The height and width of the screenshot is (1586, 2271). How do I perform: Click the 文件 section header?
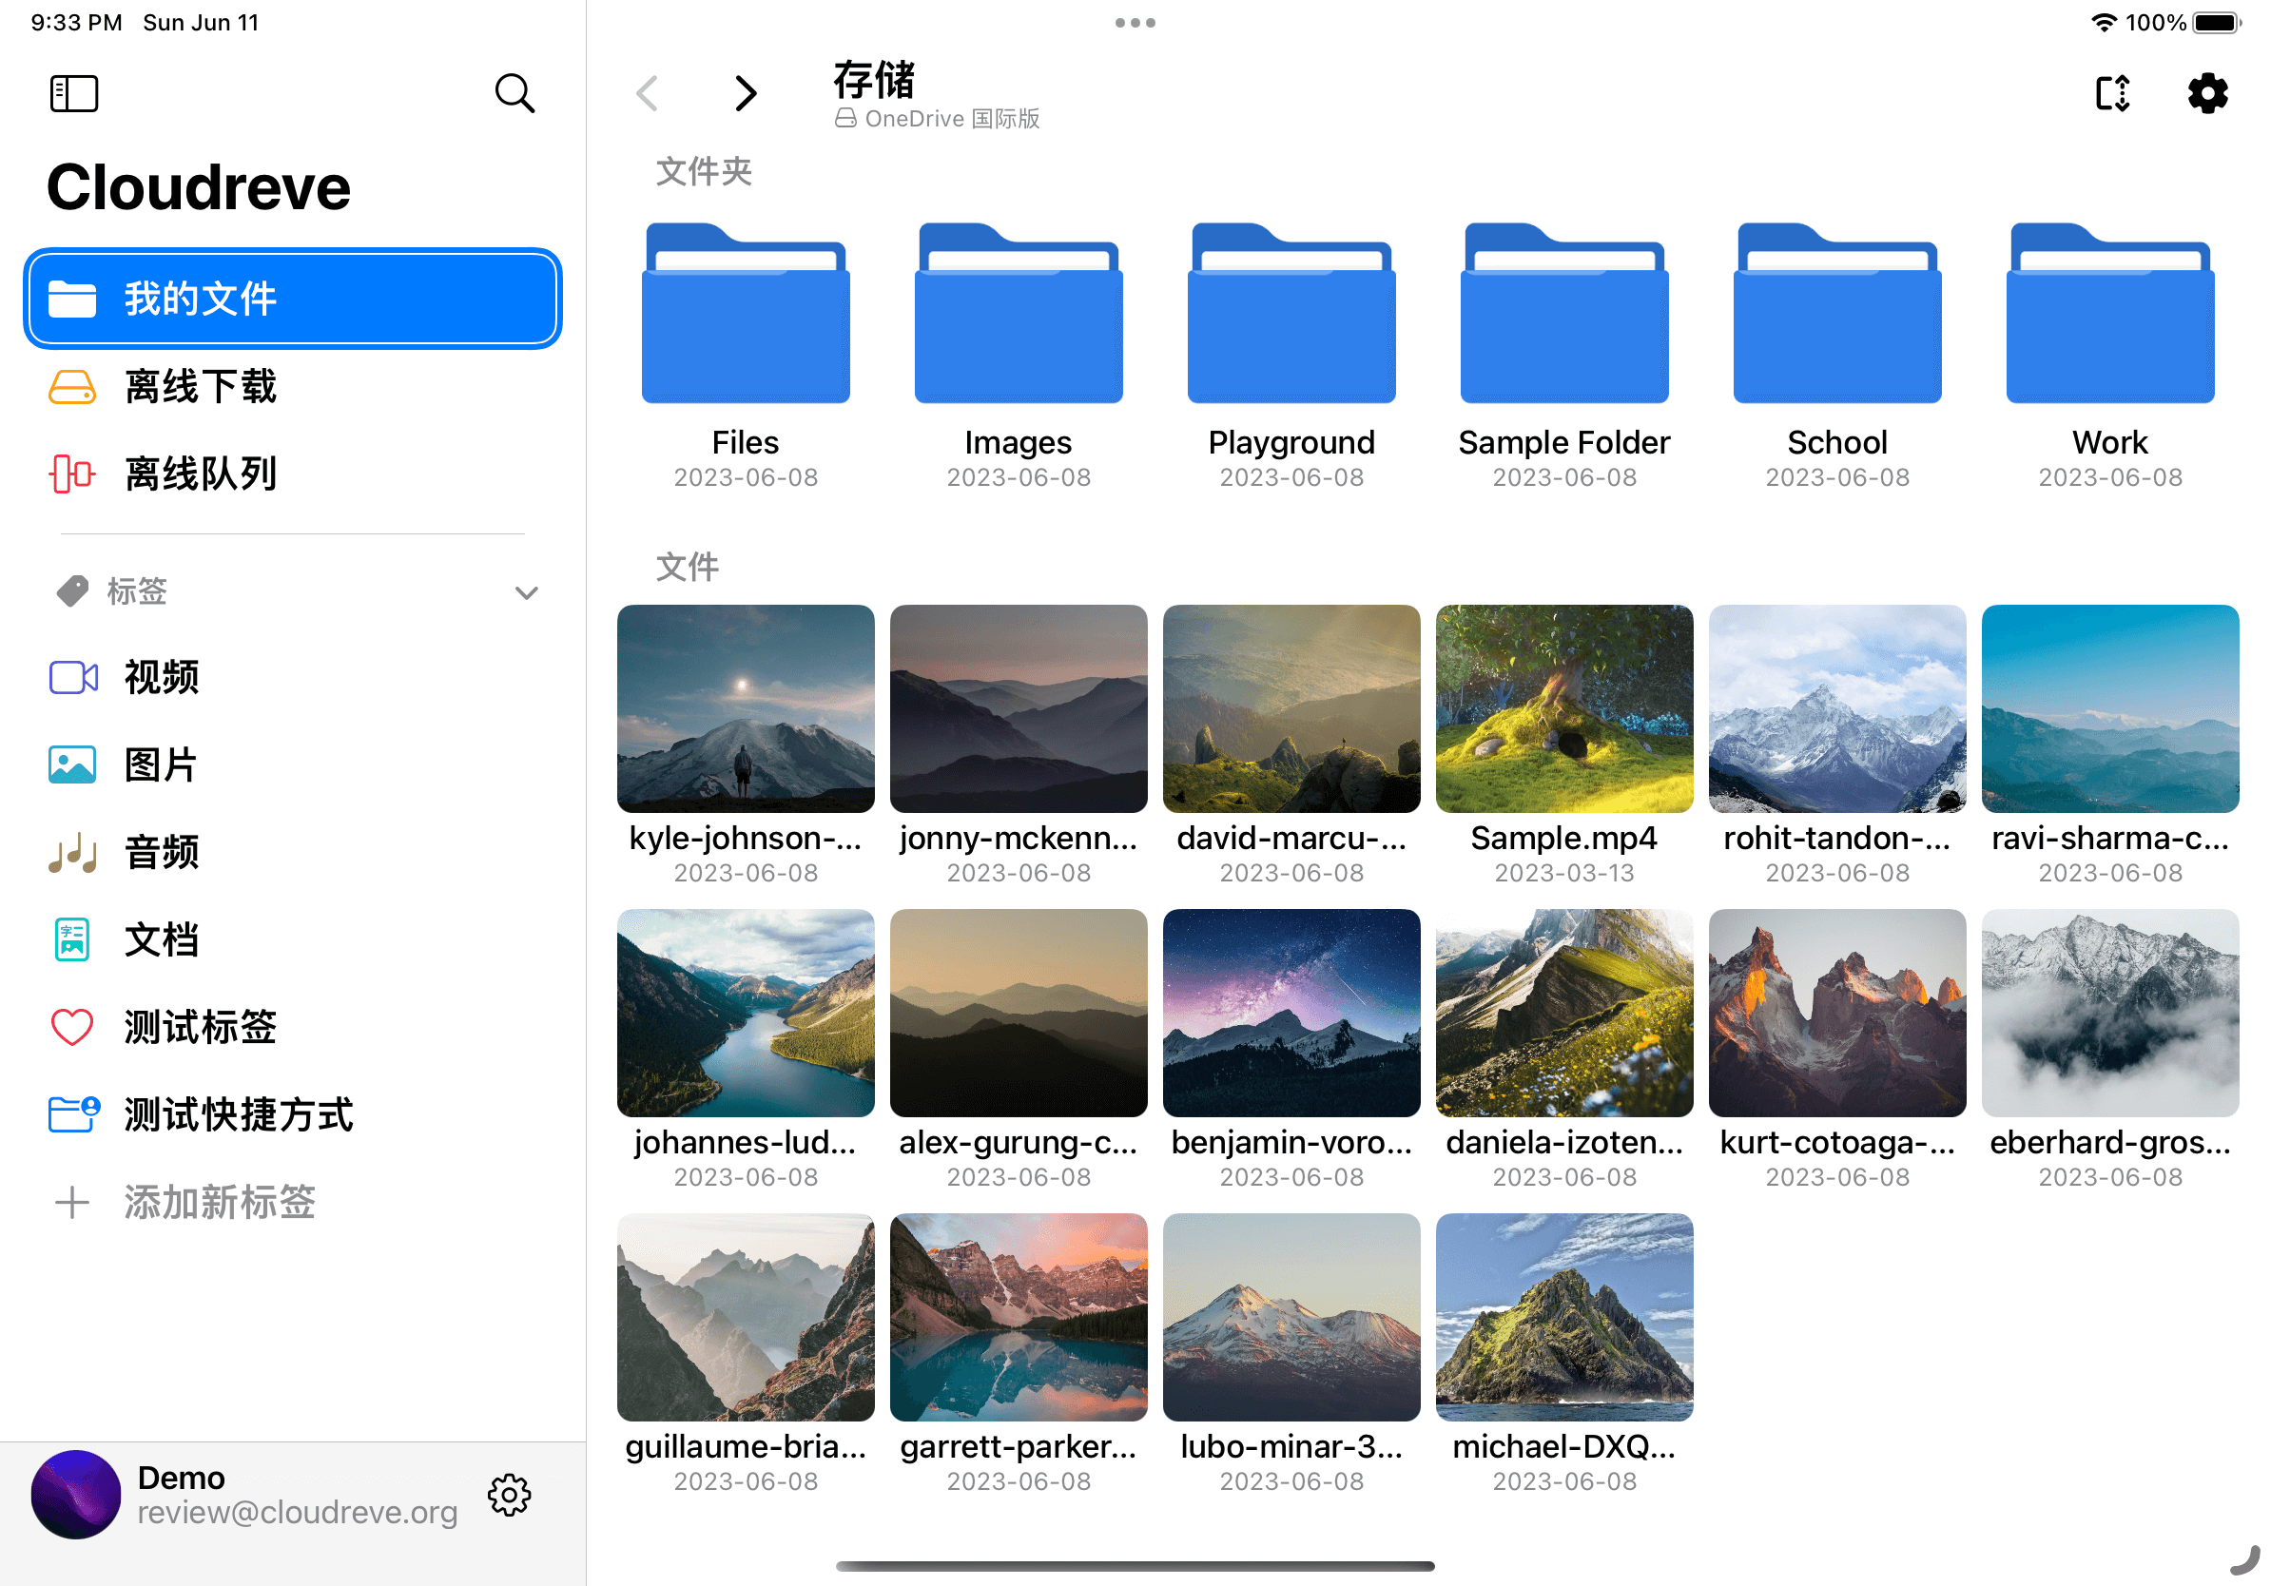(x=688, y=568)
